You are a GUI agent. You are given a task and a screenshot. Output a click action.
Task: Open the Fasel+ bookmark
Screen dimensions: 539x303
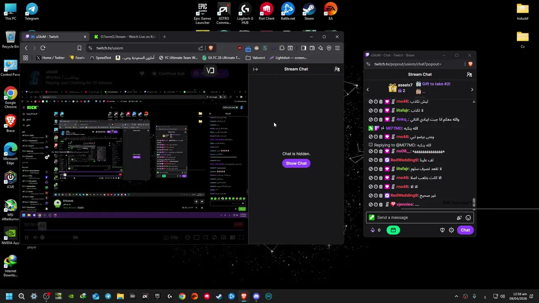77,58
